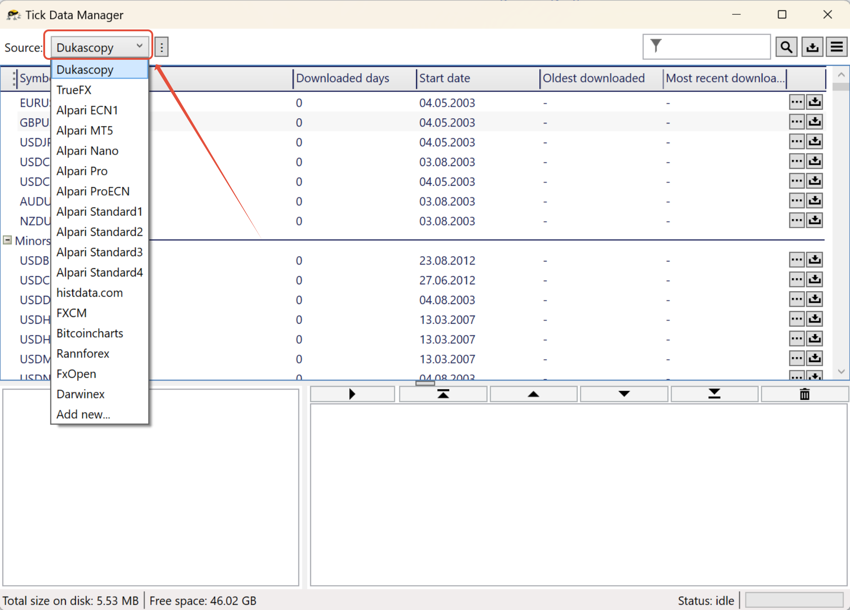Download data for the GBPU row

point(815,121)
